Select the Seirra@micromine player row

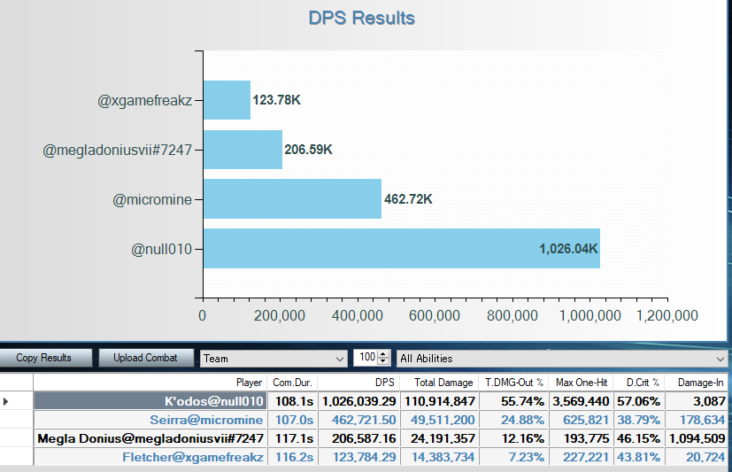(149, 420)
